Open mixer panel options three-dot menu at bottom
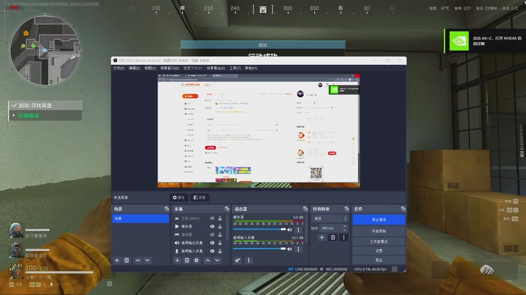 (249, 260)
